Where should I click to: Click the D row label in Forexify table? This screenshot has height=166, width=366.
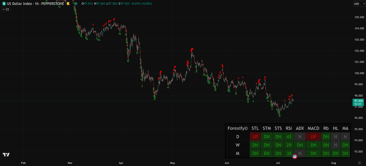pyautogui.click(x=237, y=137)
